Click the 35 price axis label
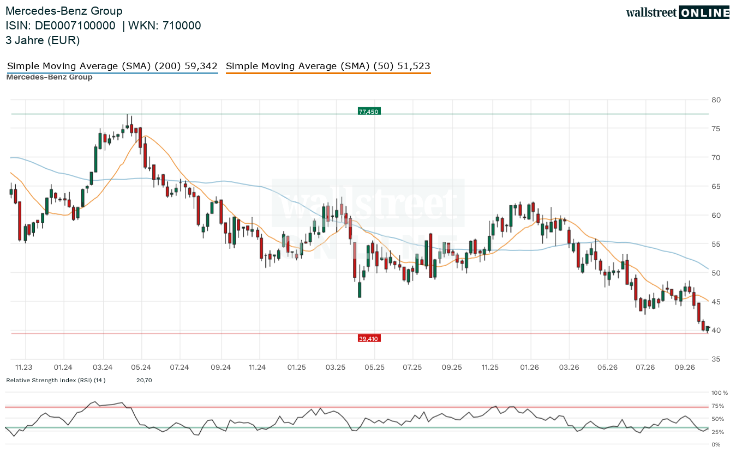736x459 pixels. pyautogui.click(x=716, y=359)
